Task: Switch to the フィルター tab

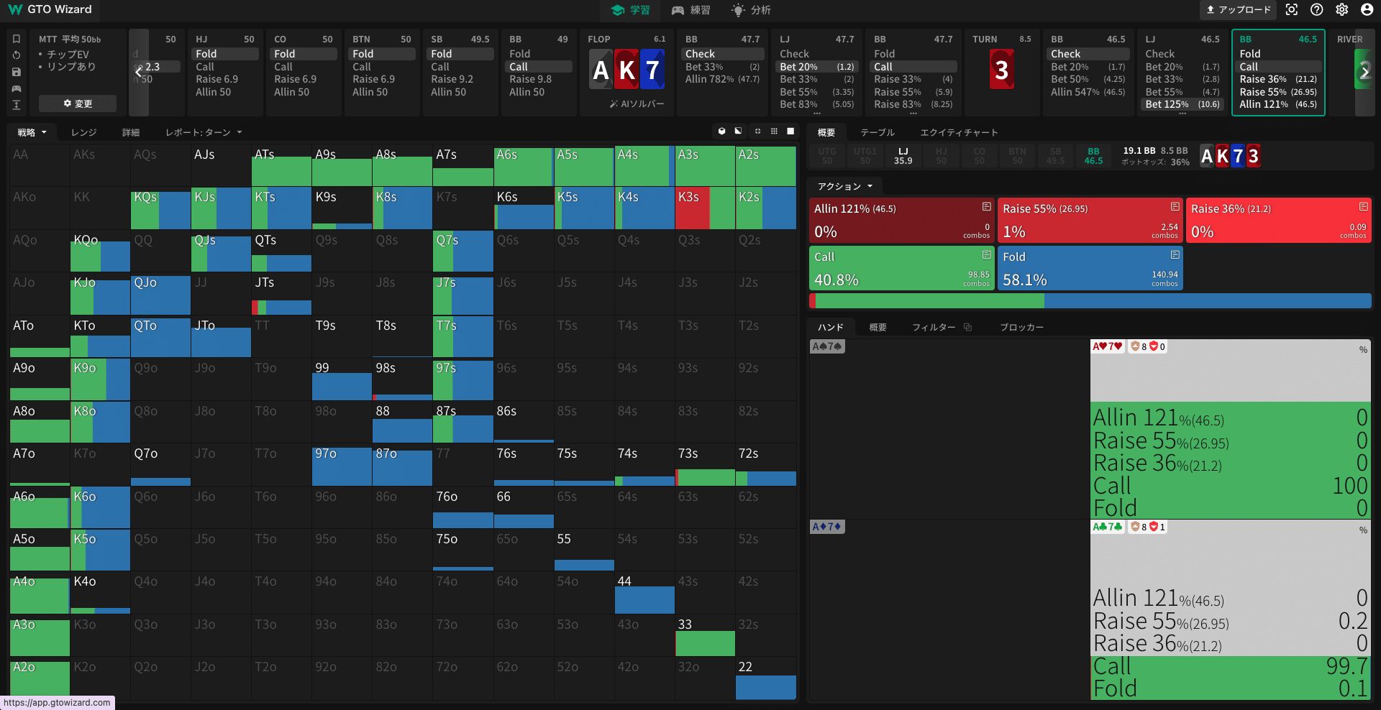Action: (x=934, y=327)
